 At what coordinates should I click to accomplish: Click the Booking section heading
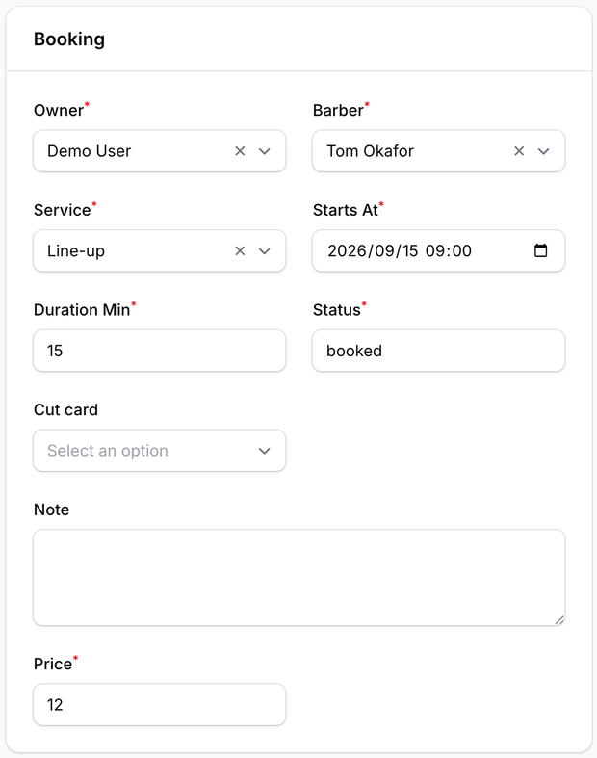tap(69, 39)
